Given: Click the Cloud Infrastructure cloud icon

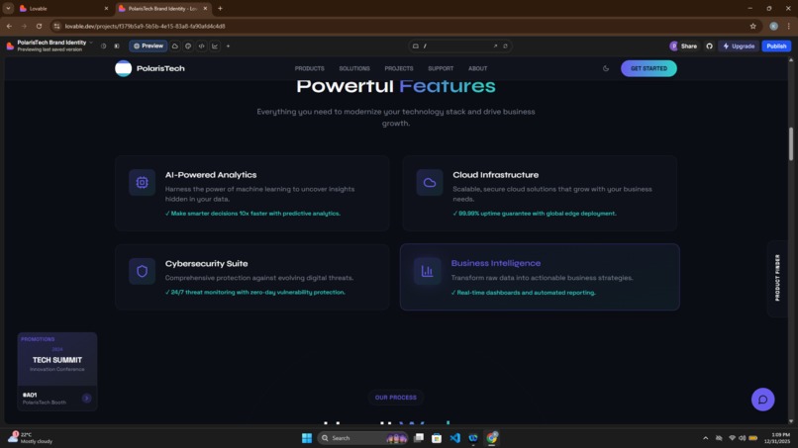Looking at the screenshot, I should coord(430,182).
